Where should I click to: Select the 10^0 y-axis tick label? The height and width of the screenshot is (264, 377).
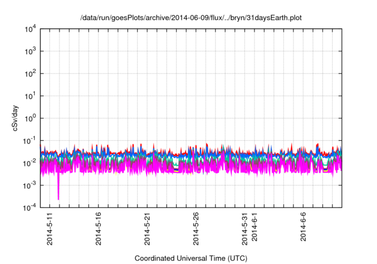(x=31, y=118)
